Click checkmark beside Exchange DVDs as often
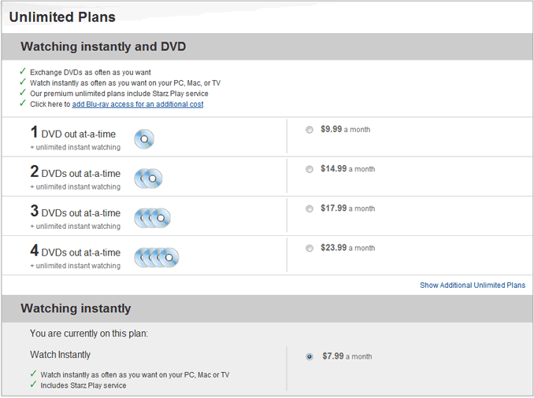This screenshot has height=398, width=534. [23, 72]
